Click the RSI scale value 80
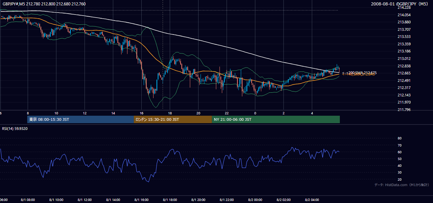 [399, 138]
